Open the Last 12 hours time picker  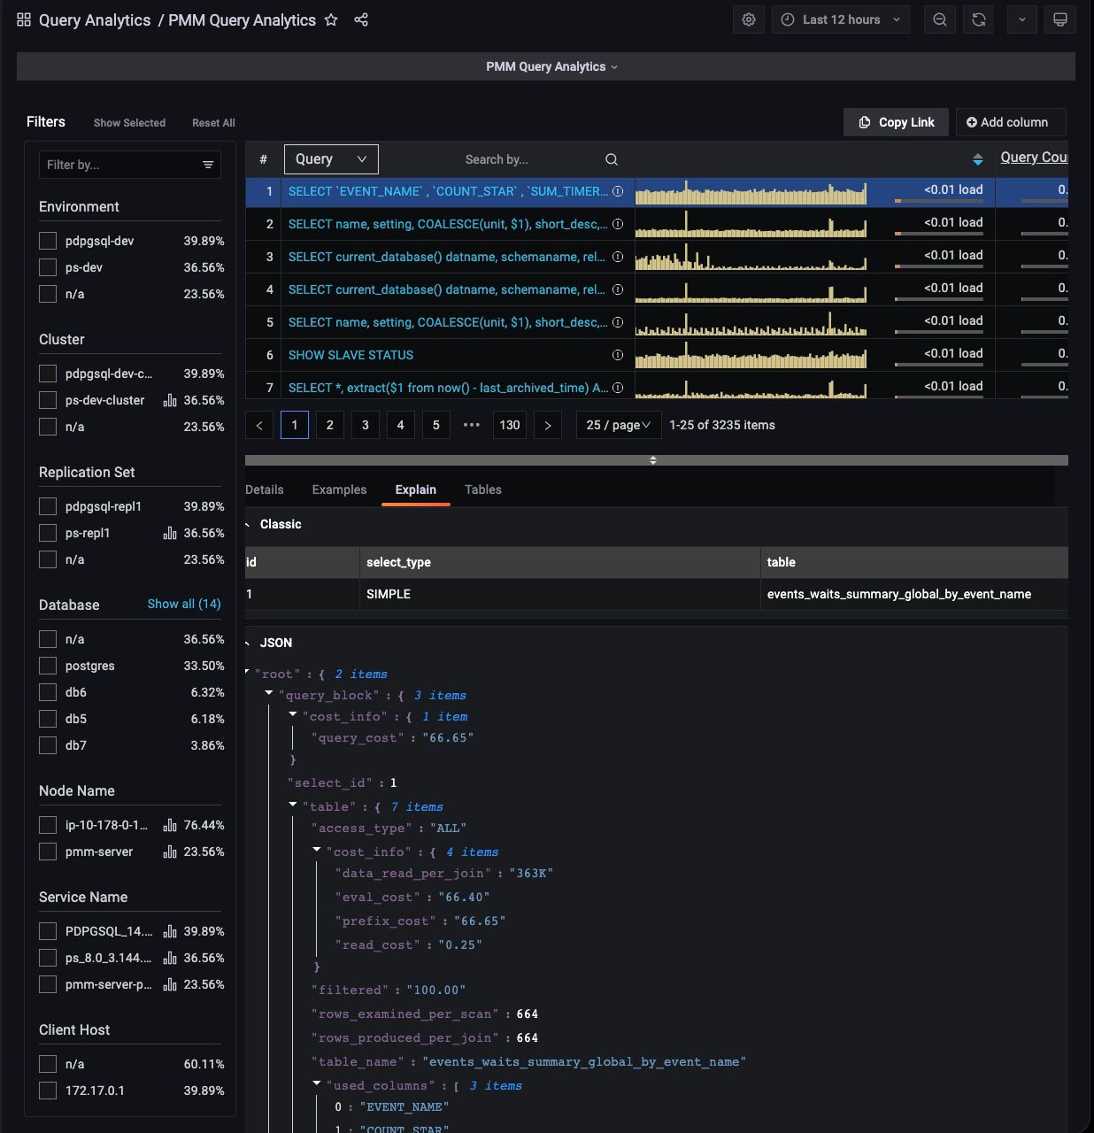[x=841, y=19]
